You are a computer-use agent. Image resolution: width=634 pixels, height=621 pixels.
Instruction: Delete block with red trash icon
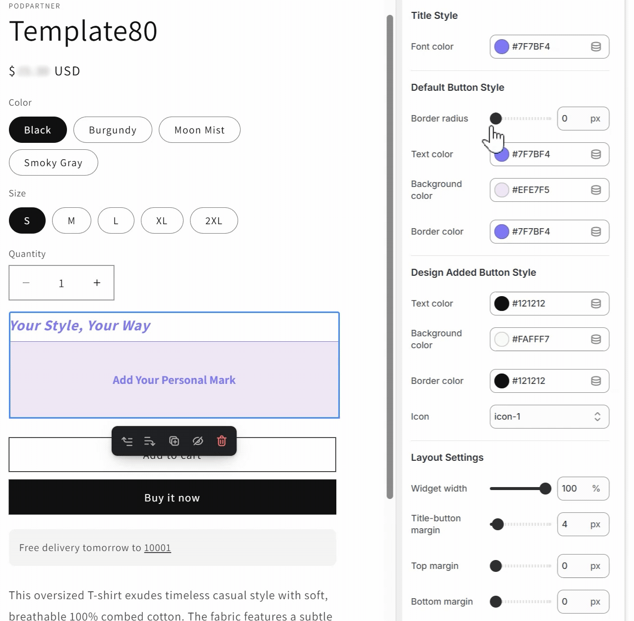tap(222, 441)
